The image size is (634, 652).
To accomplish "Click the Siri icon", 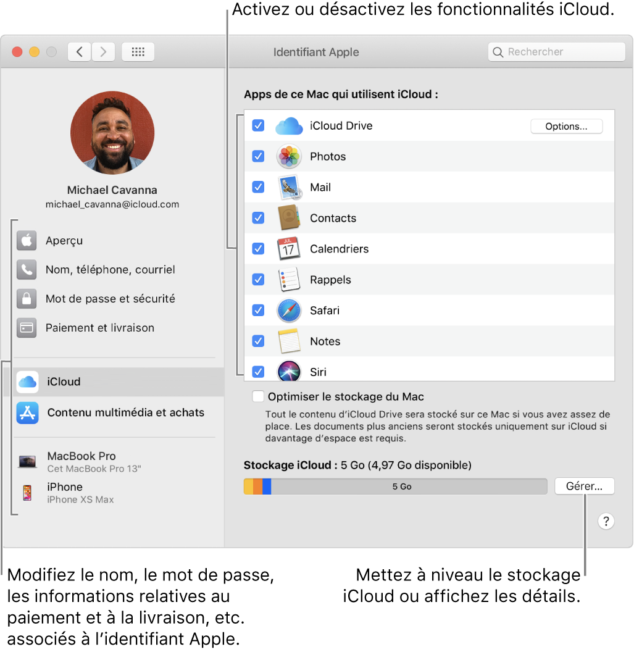I will (x=289, y=371).
